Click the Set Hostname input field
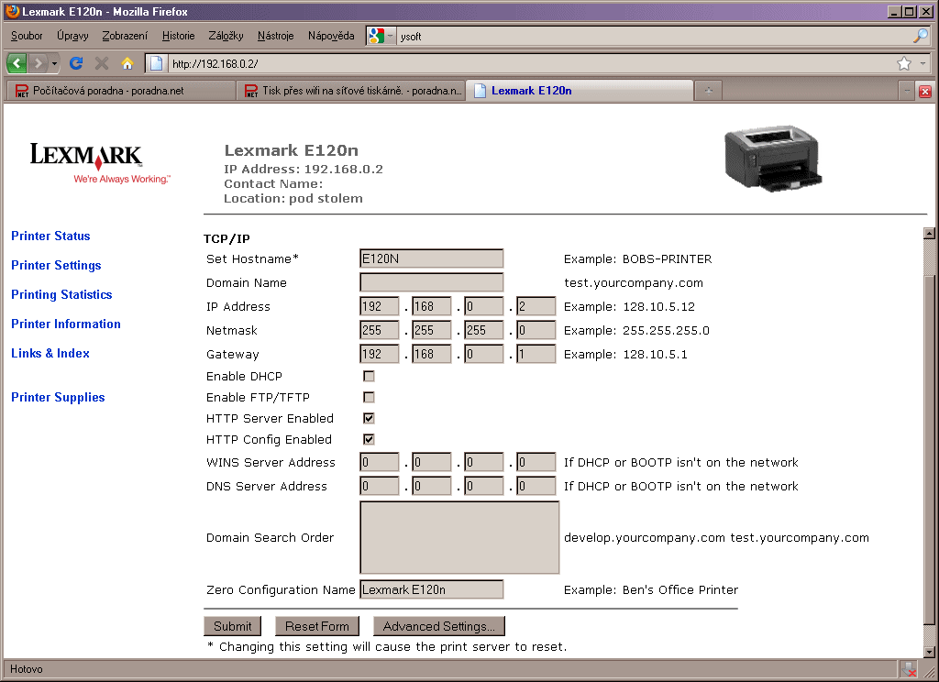This screenshot has height=682, width=939. [x=431, y=258]
